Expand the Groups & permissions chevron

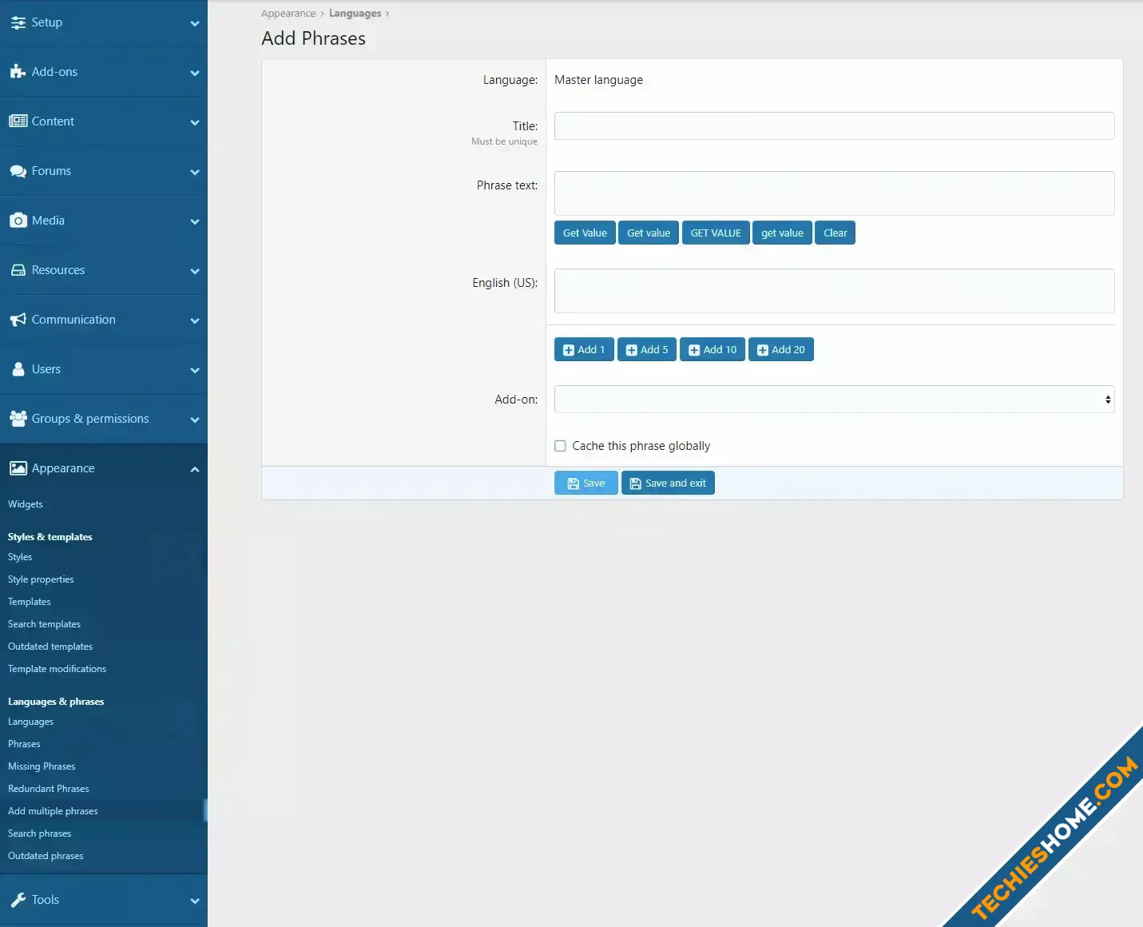pos(195,420)
